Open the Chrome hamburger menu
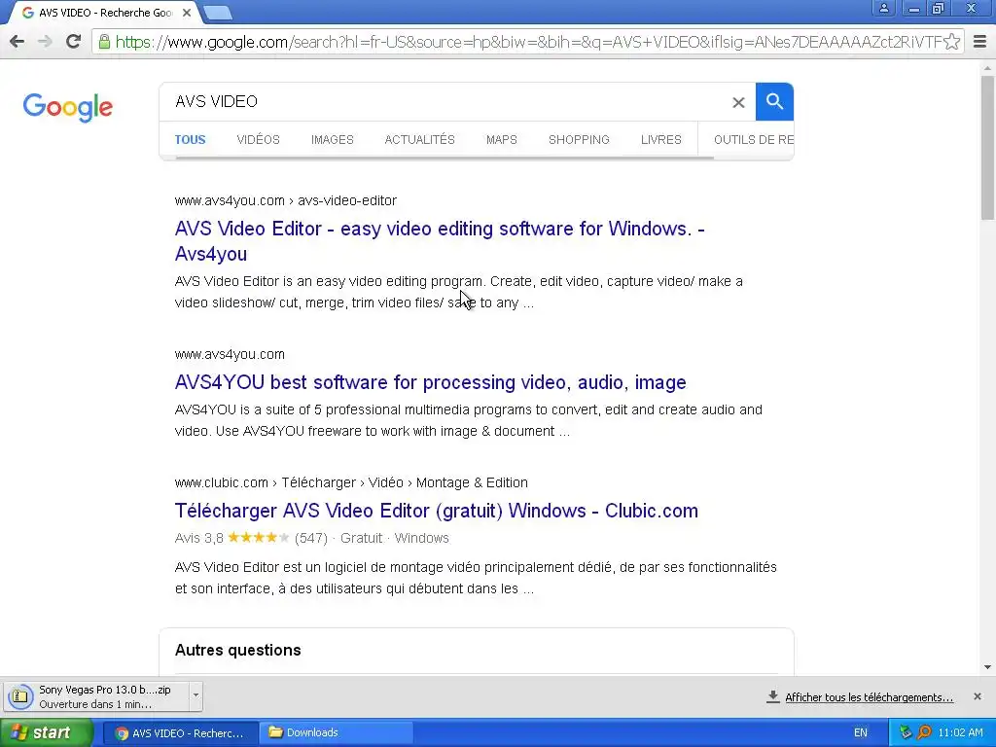 (x=980, y=42)
